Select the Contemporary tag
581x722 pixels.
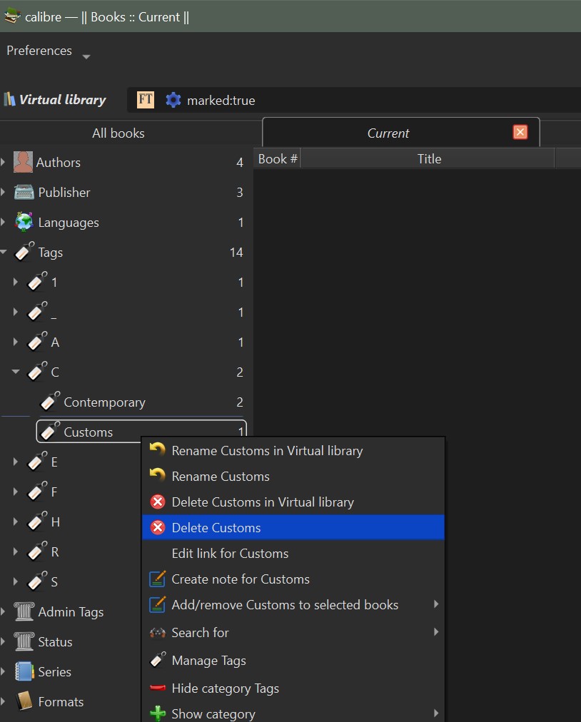[x=104, y=402]
